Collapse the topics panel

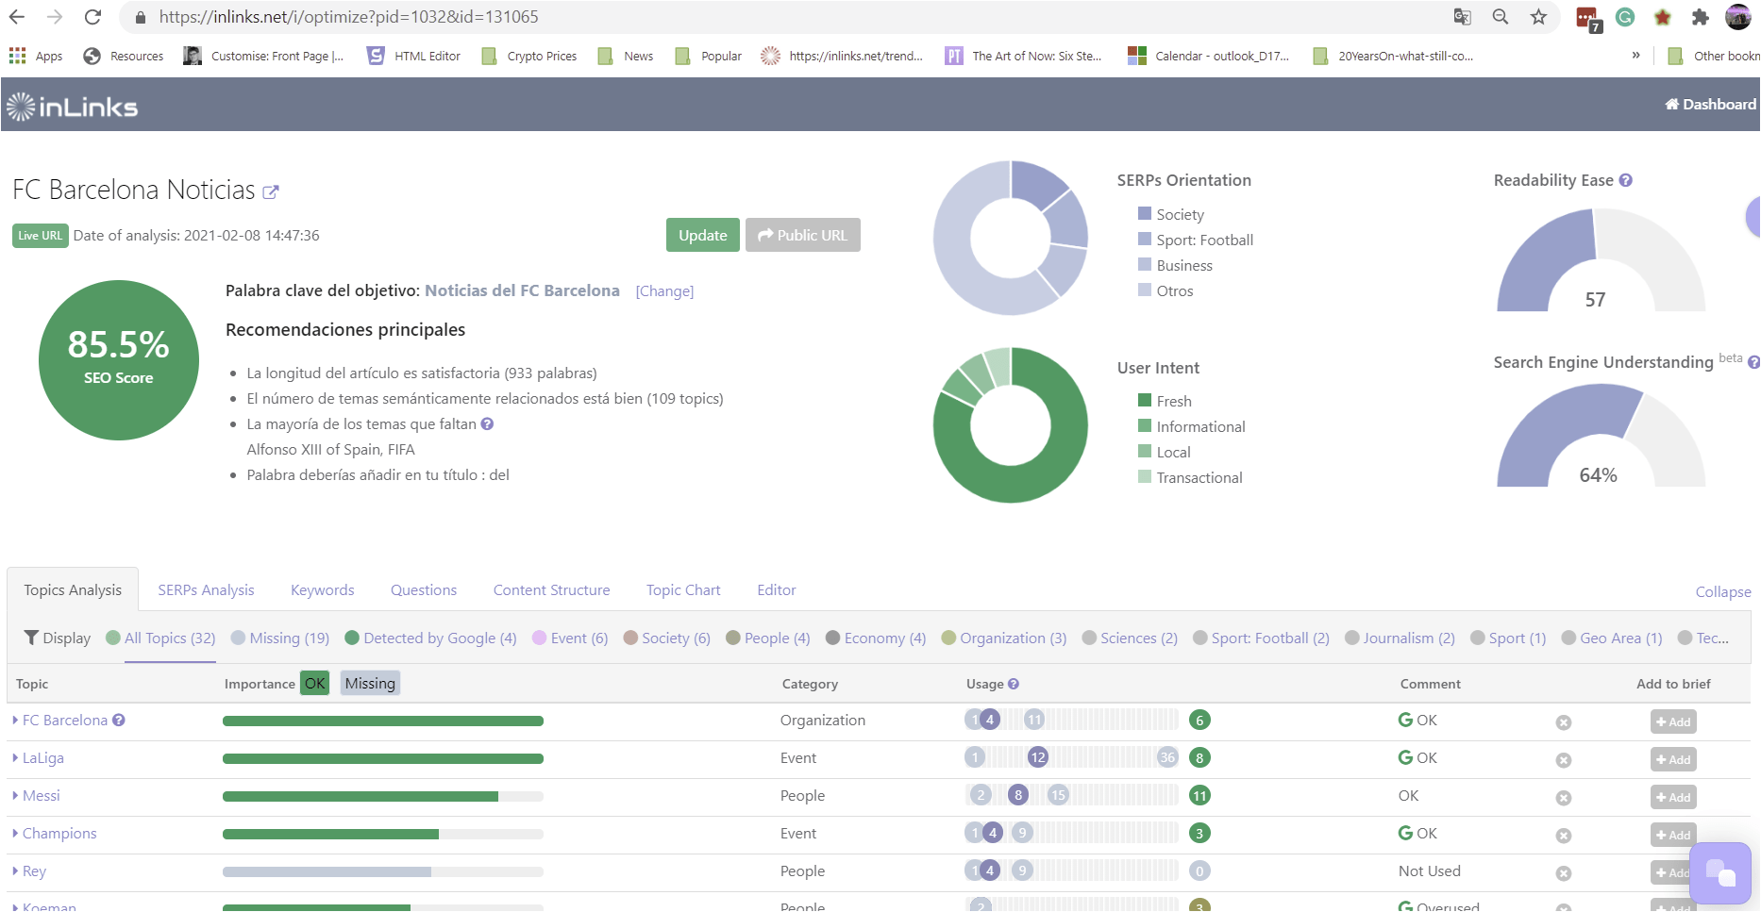pyautogui.click(x=1723, y=591)
